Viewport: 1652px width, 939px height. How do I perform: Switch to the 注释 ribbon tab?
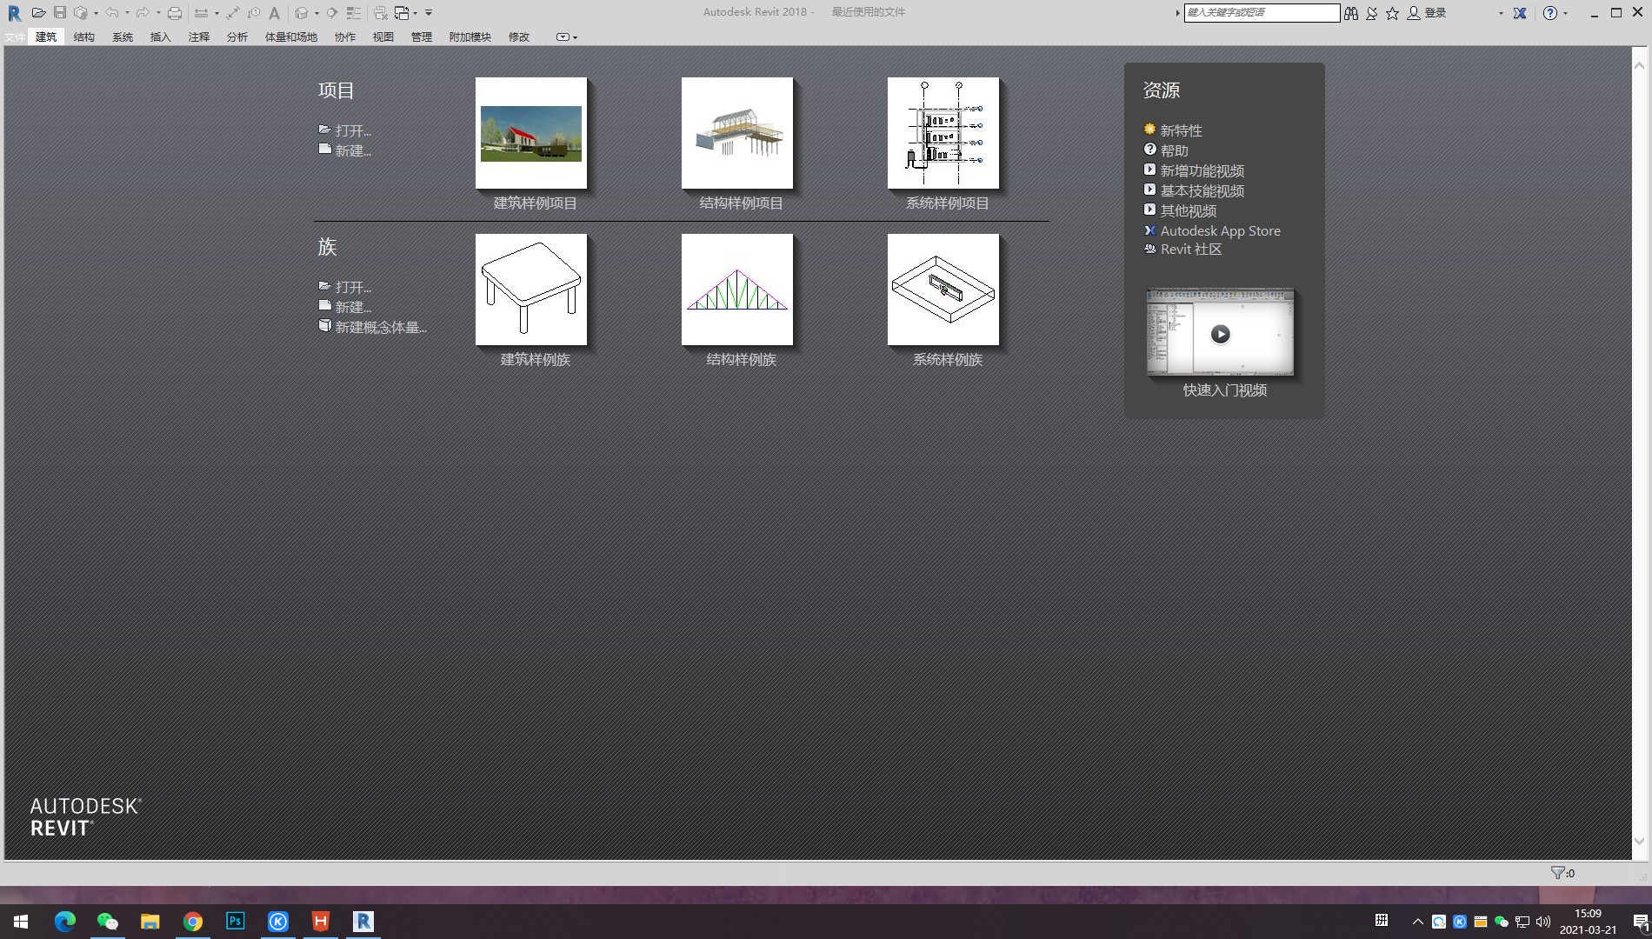[x=199, y=37]
